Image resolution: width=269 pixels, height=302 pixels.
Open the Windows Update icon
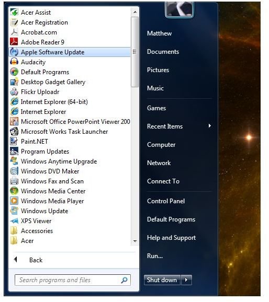tap(14, 211)
